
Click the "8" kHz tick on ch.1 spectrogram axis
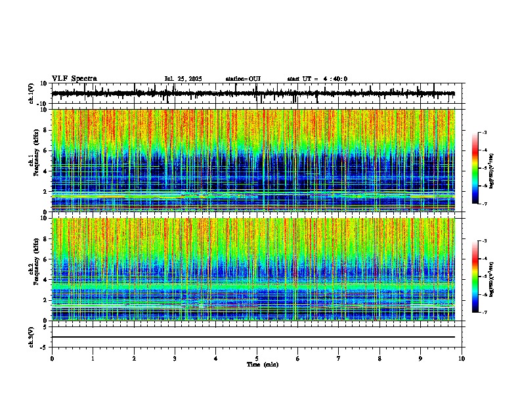(x=46, y=130)
